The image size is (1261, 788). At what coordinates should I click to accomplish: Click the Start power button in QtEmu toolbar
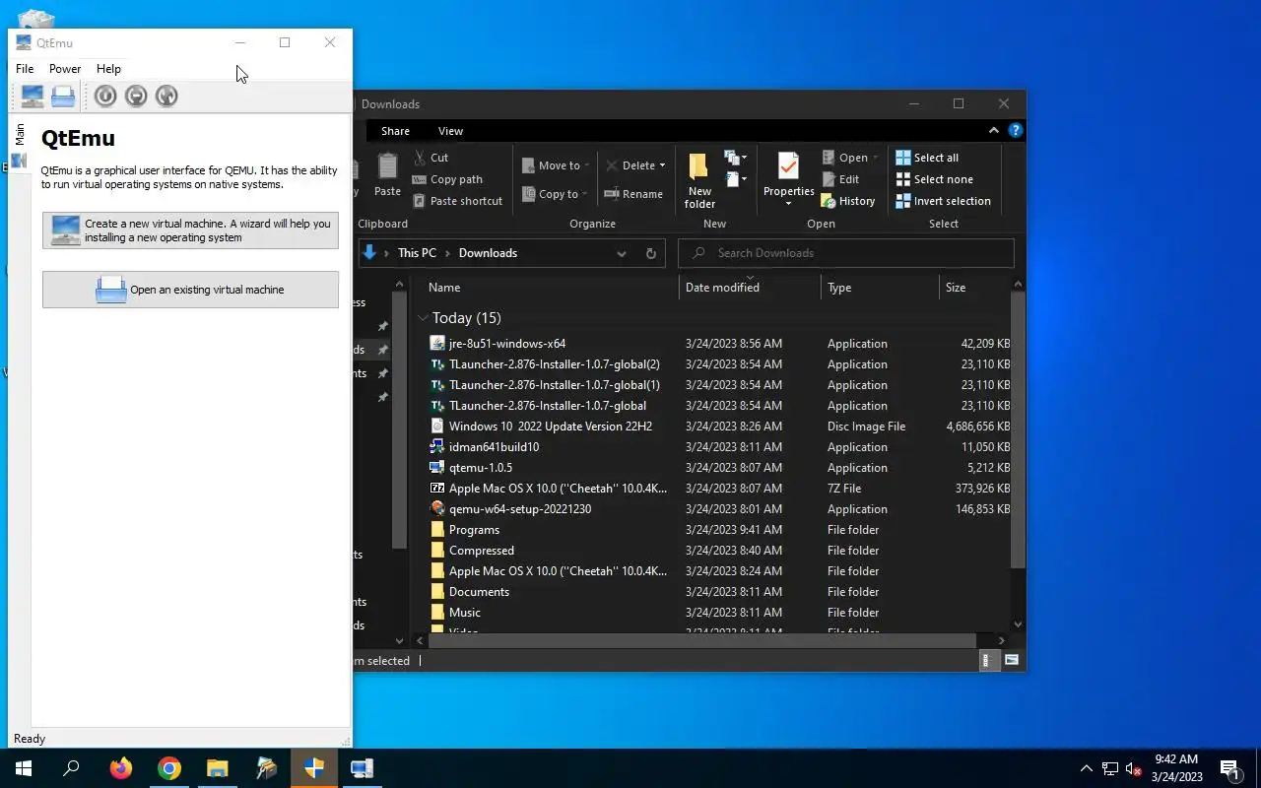105,96
